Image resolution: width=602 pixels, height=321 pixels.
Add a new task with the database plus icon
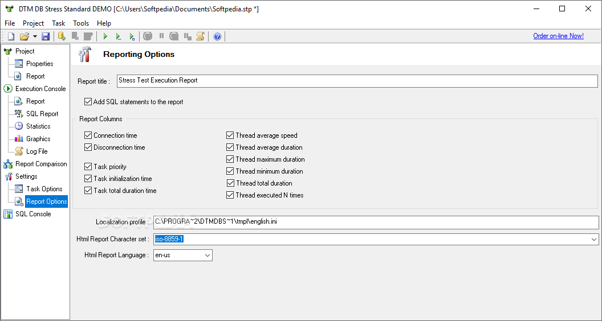click(x=62, y=36)
